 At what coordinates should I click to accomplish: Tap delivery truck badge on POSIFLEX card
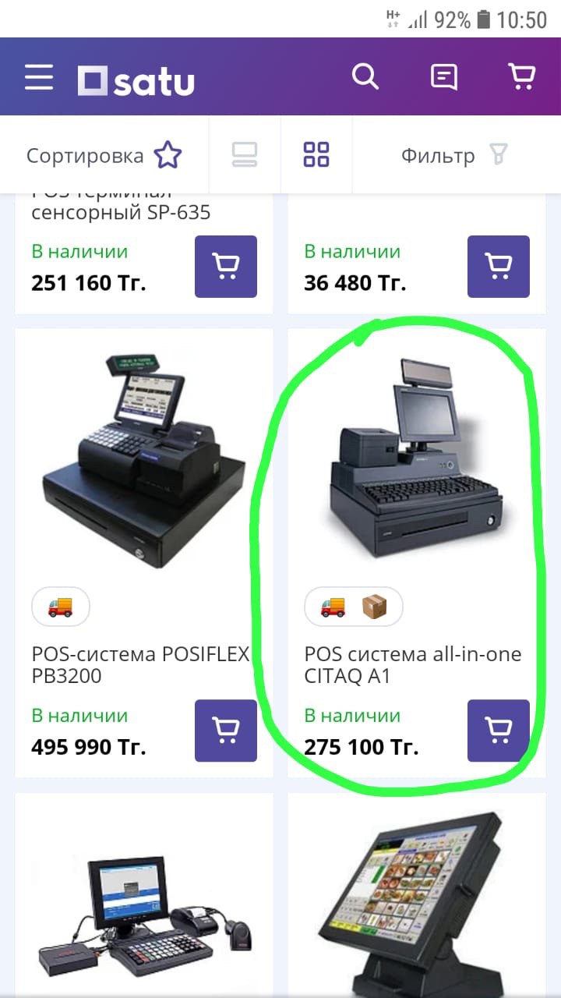[x=61, y=607]
